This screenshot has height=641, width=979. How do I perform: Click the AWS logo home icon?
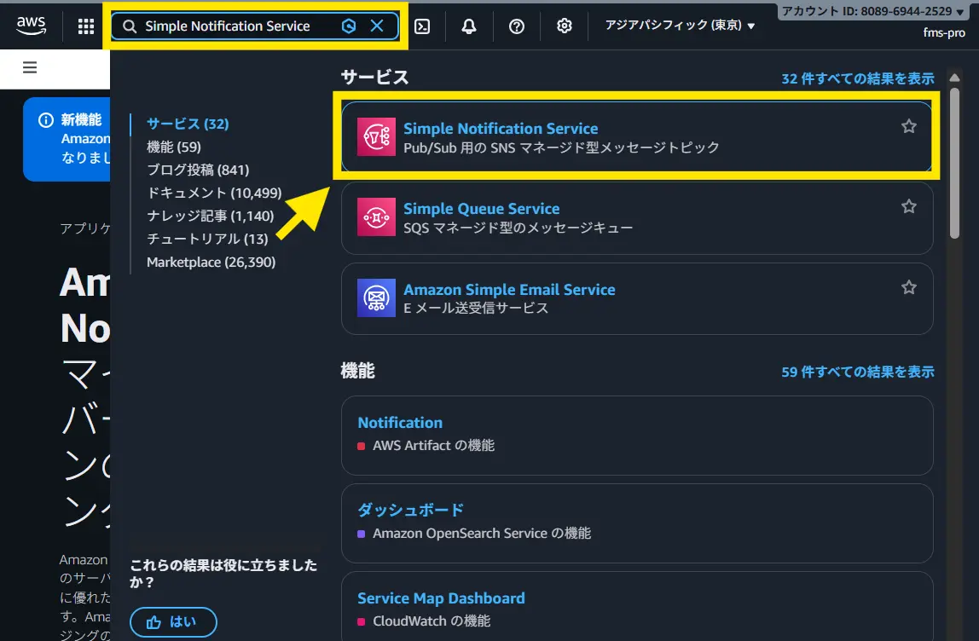[32, 26]
